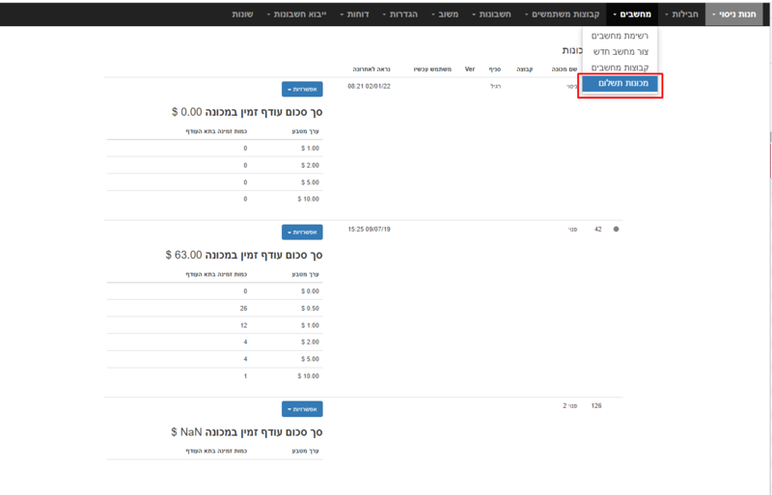
Task: Open the חשבונות navbar dropdown
Action: [x=491, y=14]
